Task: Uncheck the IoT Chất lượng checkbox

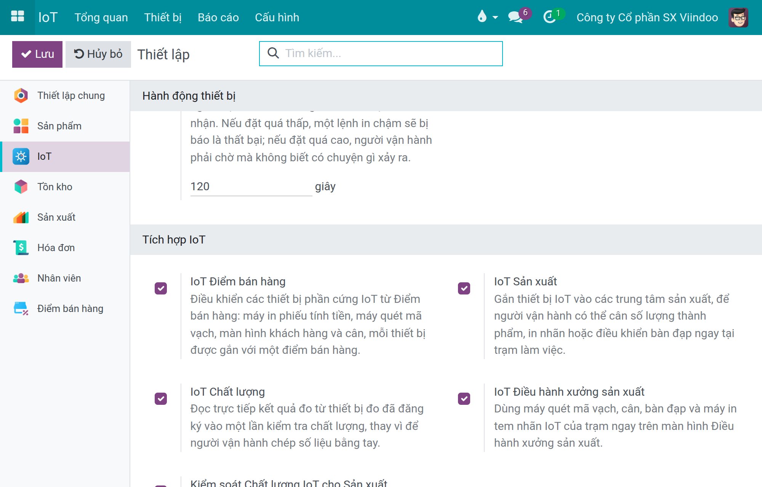Action: point(161,399)
